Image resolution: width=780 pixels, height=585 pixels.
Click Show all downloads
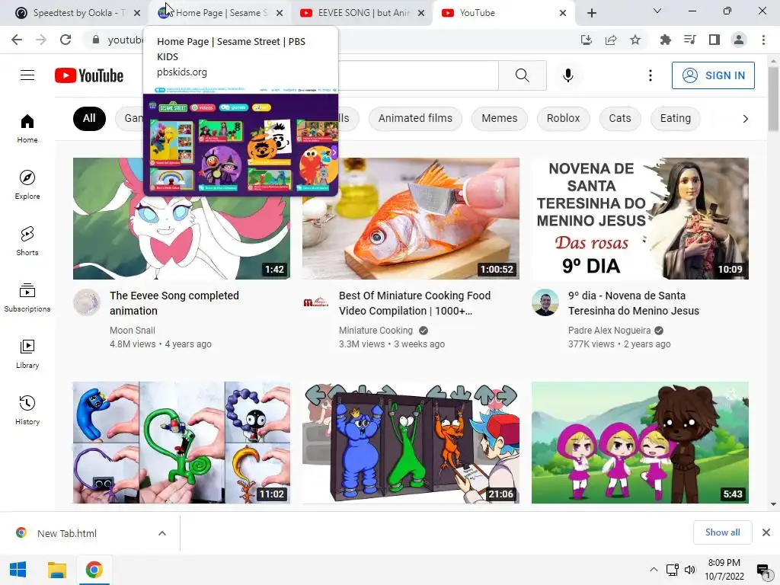coord(723,532)
